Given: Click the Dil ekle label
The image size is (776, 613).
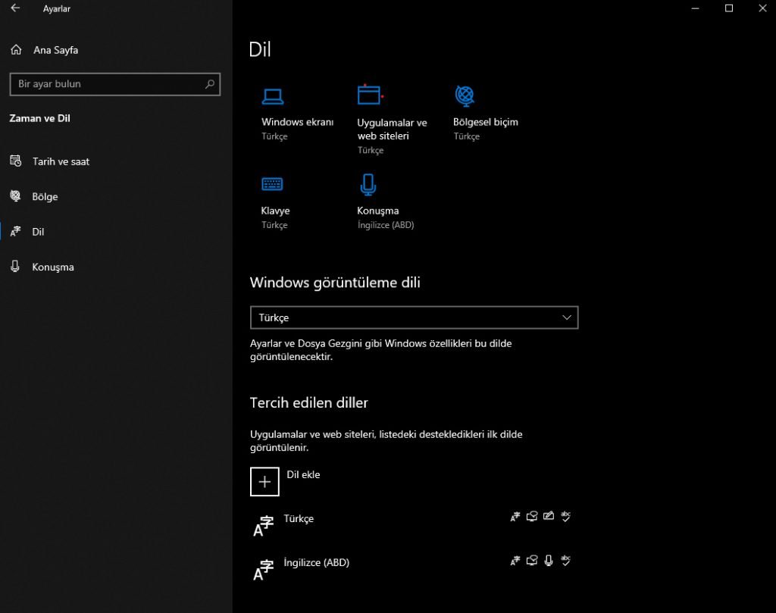Looking at the screenshot, I should point(303,474).
